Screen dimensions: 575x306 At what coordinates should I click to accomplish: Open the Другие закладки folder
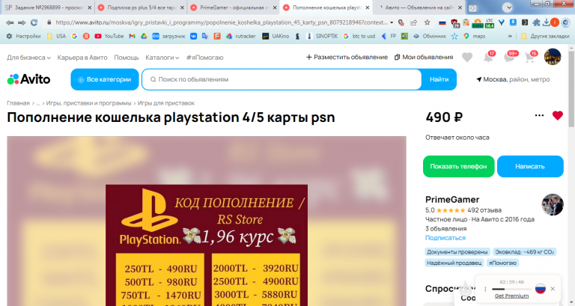pos(545,36)
